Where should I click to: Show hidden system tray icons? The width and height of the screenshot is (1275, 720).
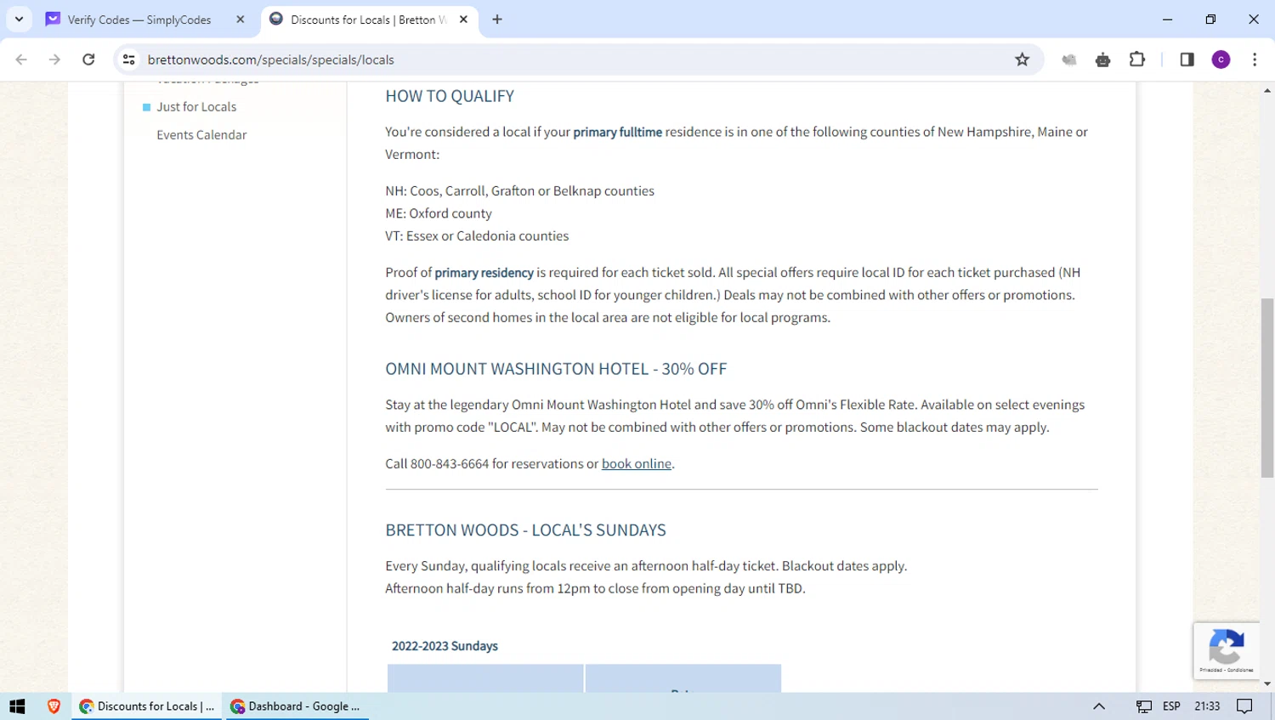click(x=1099, y=706)
